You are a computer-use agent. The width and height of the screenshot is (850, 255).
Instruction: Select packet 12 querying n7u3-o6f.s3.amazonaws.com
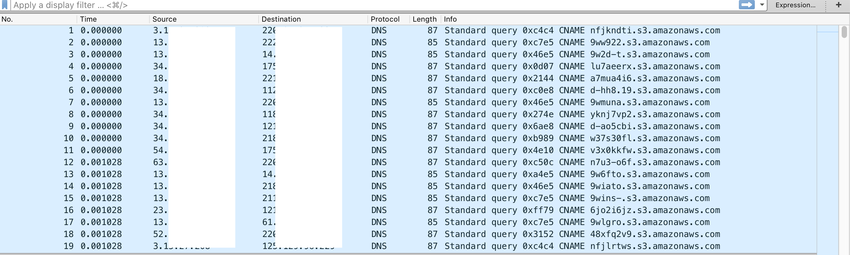(408, 162)
